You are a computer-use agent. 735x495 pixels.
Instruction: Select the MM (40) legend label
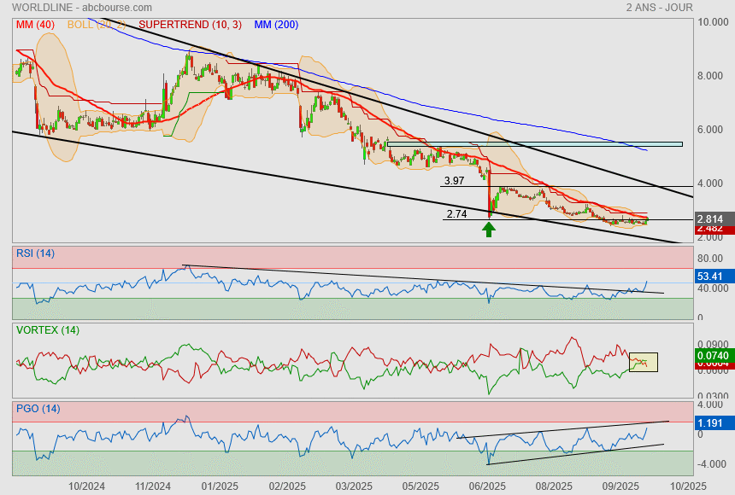click(x=33, y=25)
